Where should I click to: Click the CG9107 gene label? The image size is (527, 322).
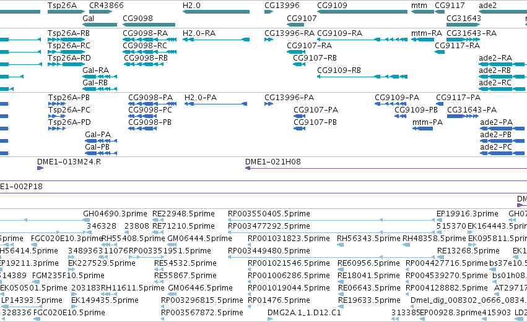[302, 19]
